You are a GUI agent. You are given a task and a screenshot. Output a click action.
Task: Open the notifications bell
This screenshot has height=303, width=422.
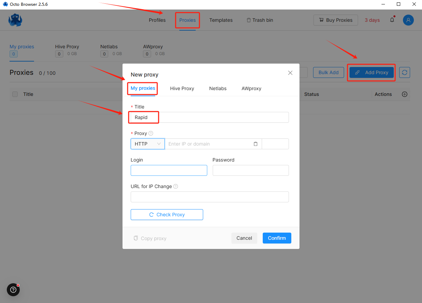tap(392, 20)
